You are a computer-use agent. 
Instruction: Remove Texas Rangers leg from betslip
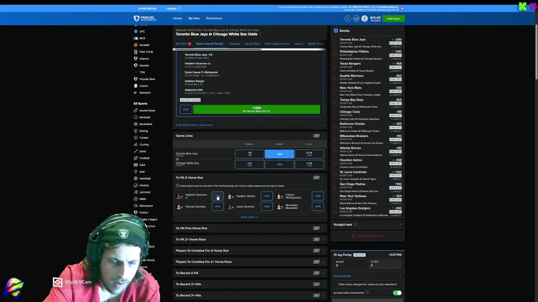[x=335, y=67]
